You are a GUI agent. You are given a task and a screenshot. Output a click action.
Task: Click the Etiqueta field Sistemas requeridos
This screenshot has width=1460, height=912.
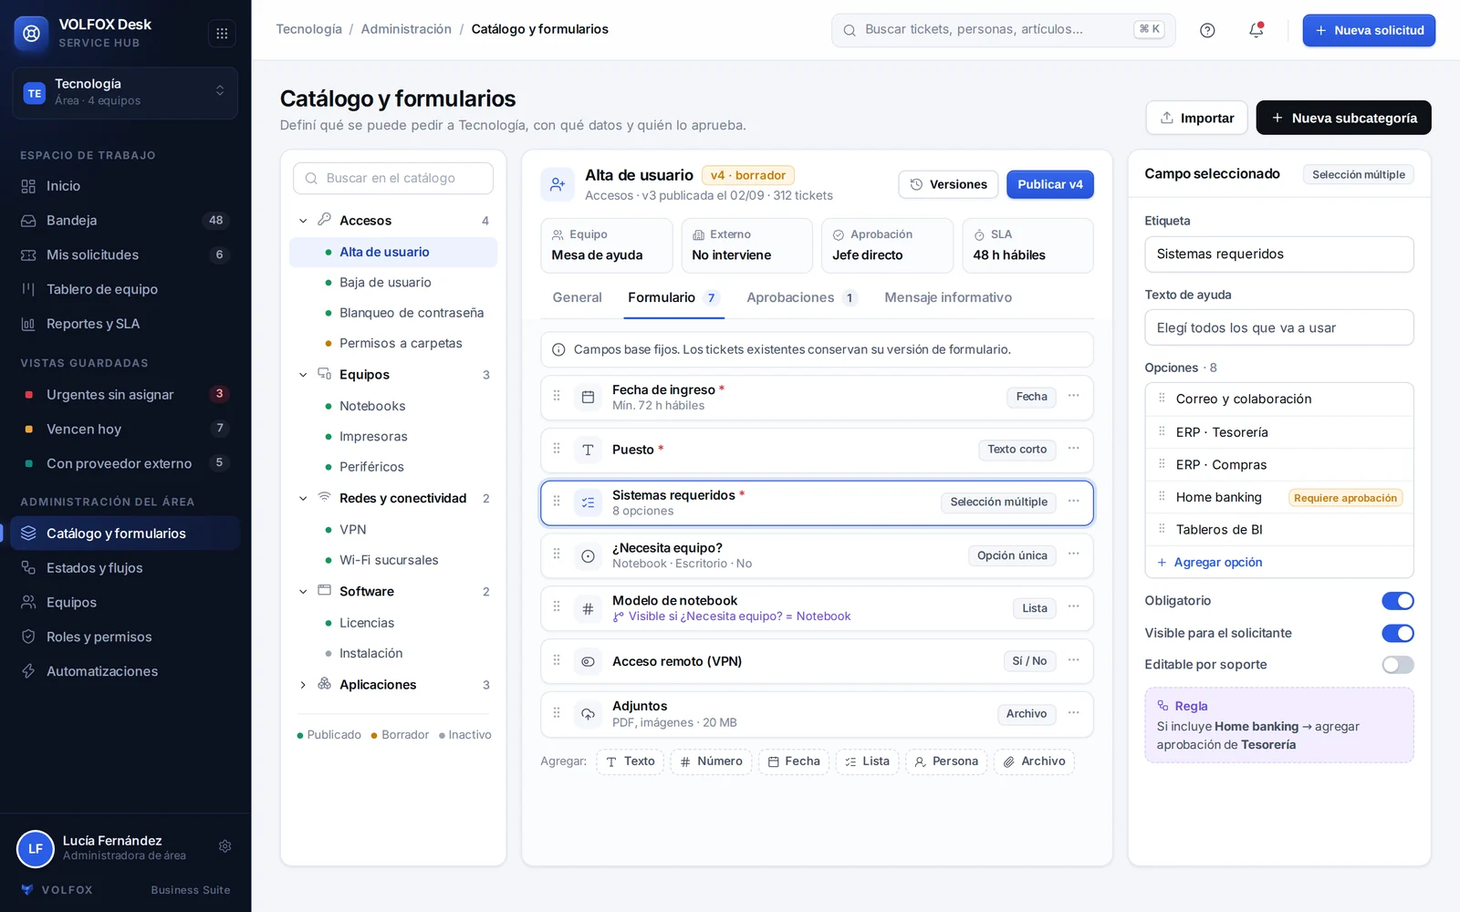[1279, 254]
